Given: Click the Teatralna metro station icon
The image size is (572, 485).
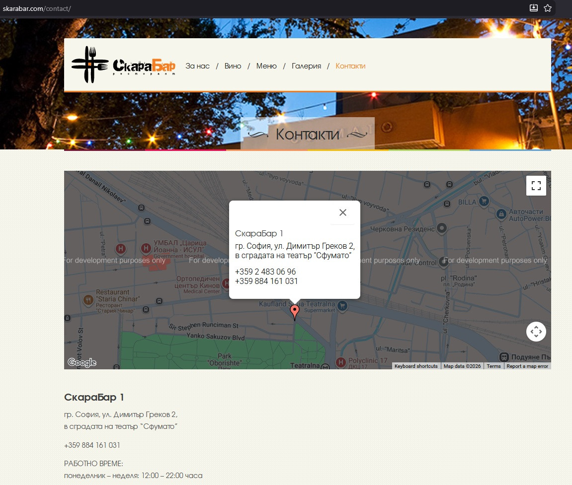Looking at the screenshot, I should 325,366.
